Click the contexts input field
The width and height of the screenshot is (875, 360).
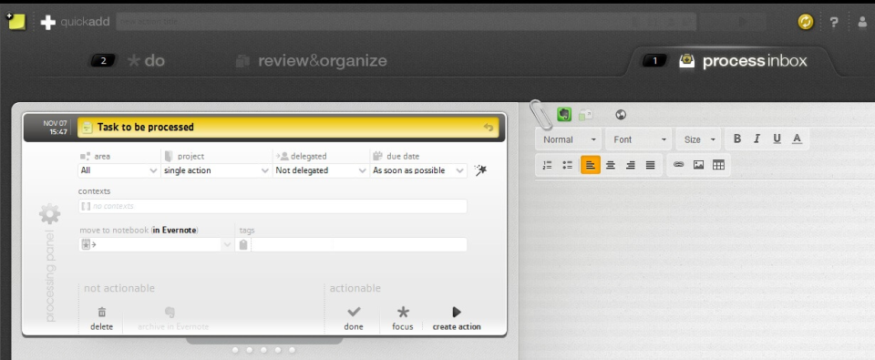273,206
